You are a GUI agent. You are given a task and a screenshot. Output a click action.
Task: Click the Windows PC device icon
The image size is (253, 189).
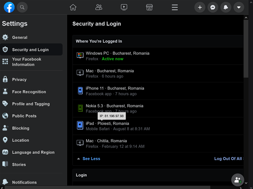click(80, 55)
